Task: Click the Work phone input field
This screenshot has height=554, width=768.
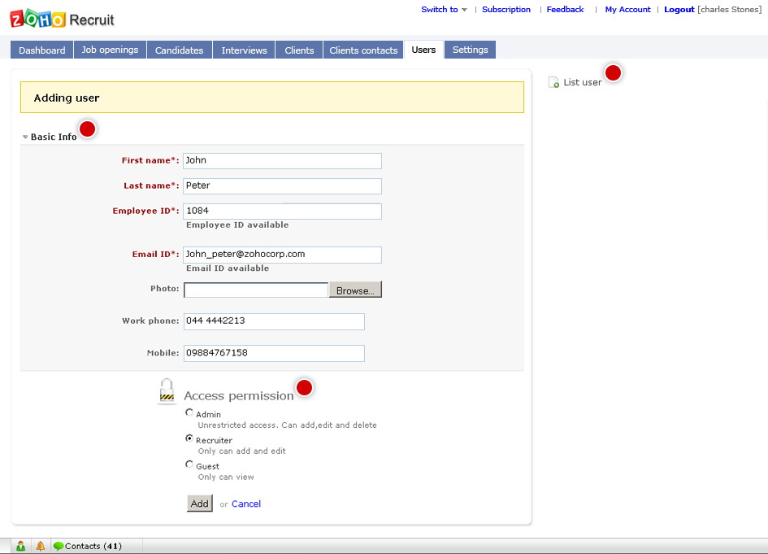Action: click(274, 321)
